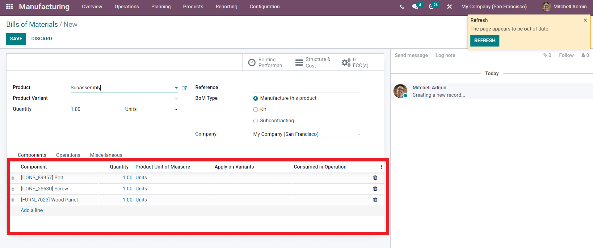Open the Overview menu
Viewport: 593px width, 248px height.
92,6
